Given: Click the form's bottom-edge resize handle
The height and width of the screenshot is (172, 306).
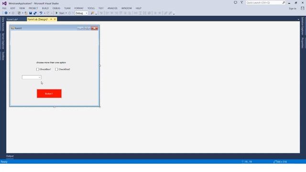Looking at the screenshot, I should [55, 107].
